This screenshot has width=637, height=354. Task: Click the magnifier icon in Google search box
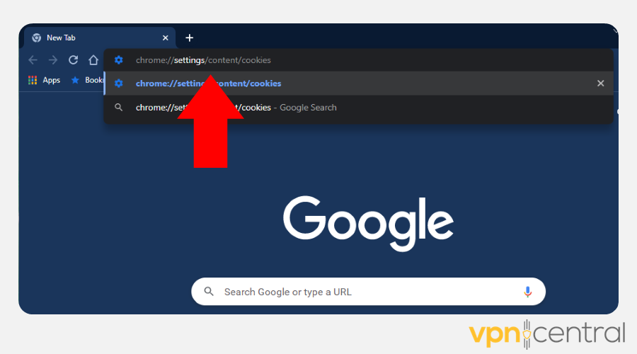click(209, 292)
